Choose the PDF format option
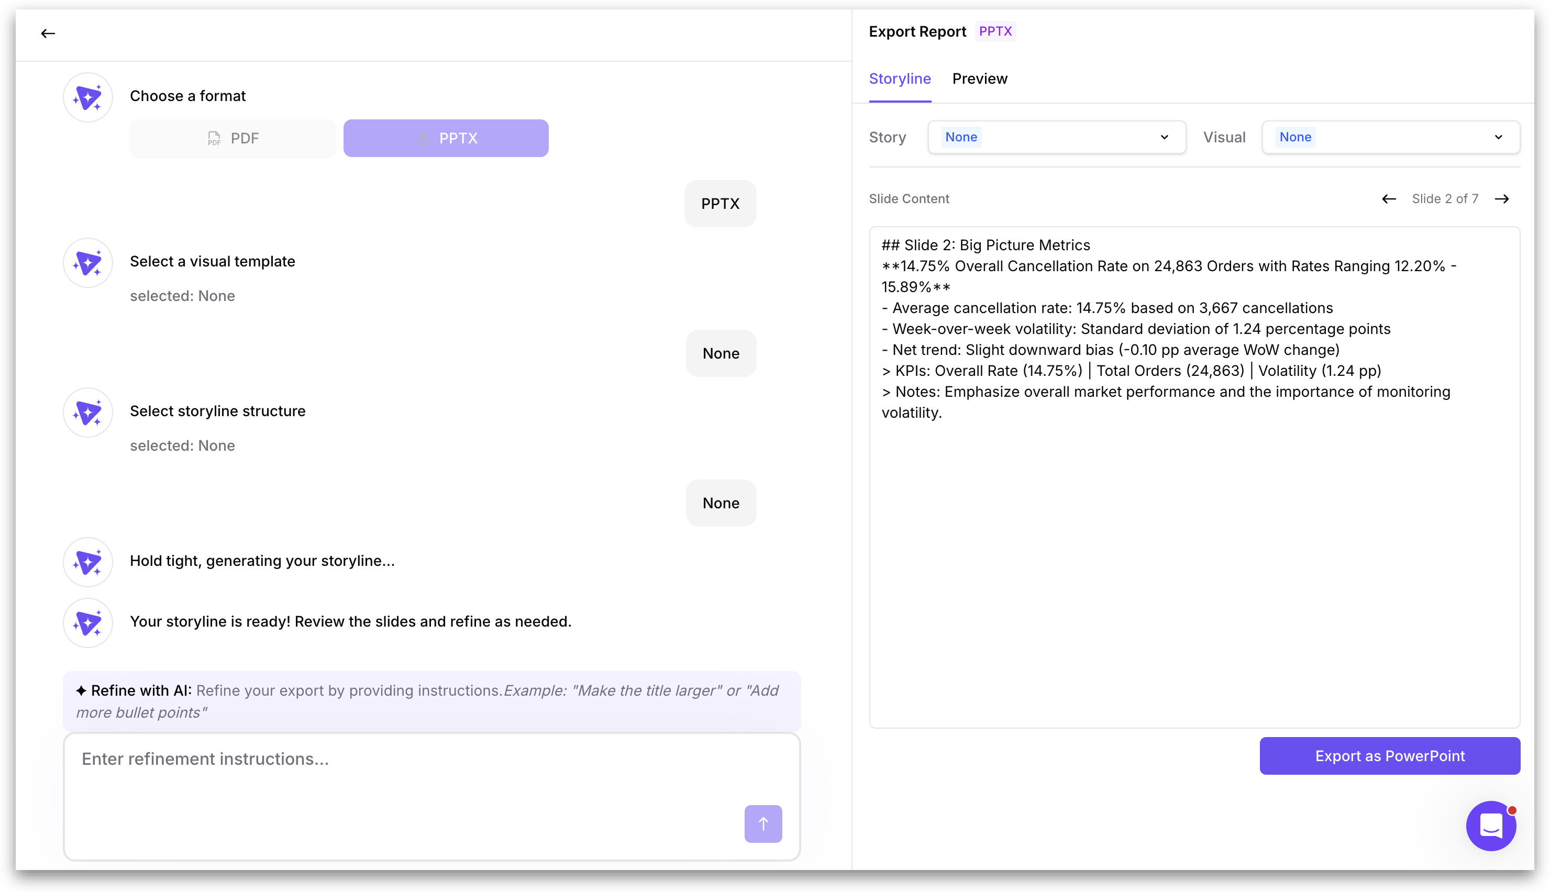The image size is (1550, 892). coord(232,138)
